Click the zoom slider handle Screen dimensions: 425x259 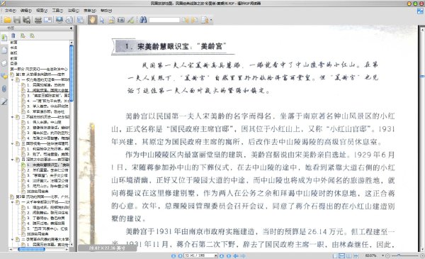pyautogui.click(x=398, y=255)
